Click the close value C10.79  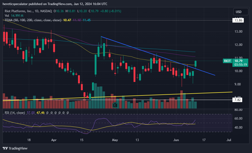(94, 11)
